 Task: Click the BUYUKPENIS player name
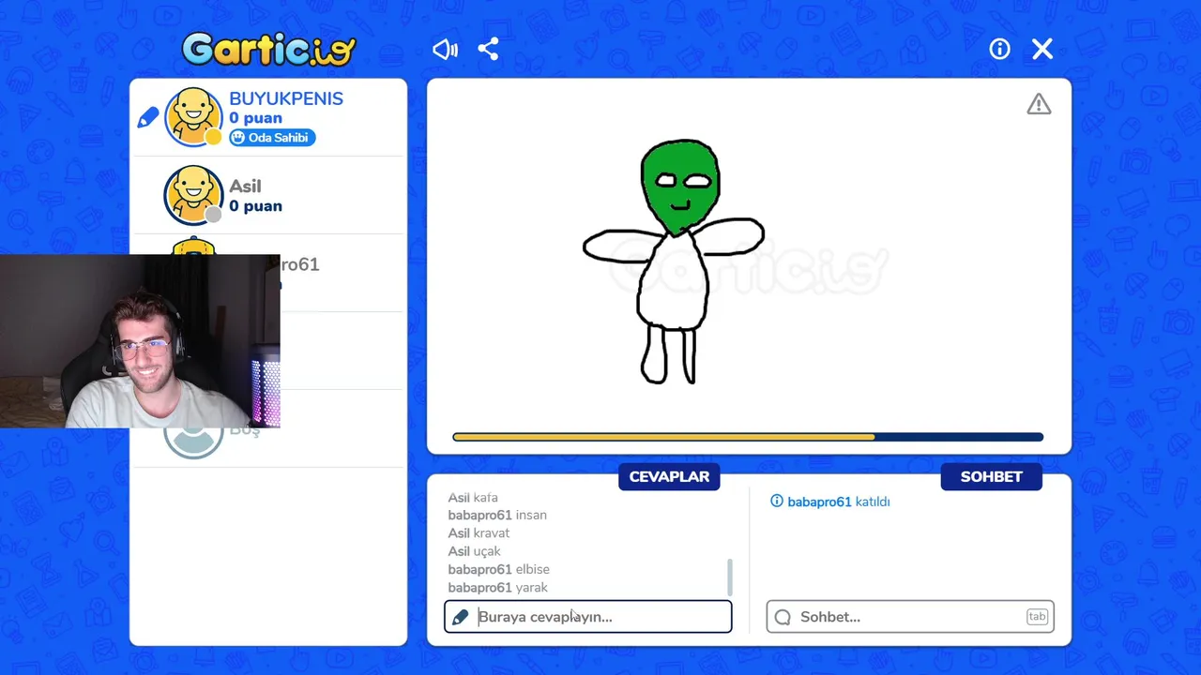point(286,98)
